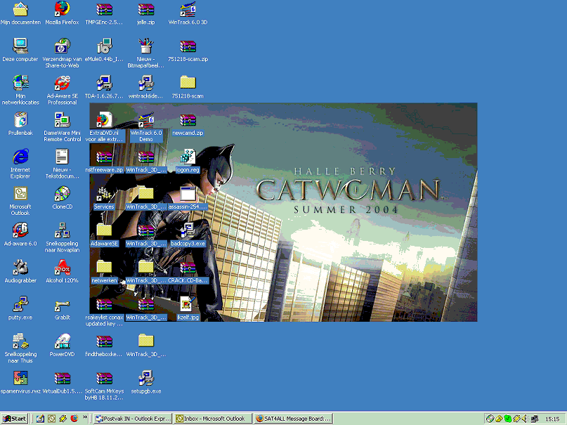
Task: Open the Start menu
Action: click(15, 419)
